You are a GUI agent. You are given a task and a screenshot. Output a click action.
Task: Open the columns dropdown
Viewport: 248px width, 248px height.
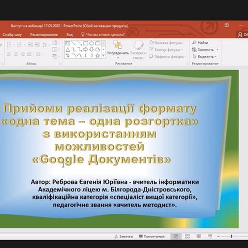click(39, 54)
